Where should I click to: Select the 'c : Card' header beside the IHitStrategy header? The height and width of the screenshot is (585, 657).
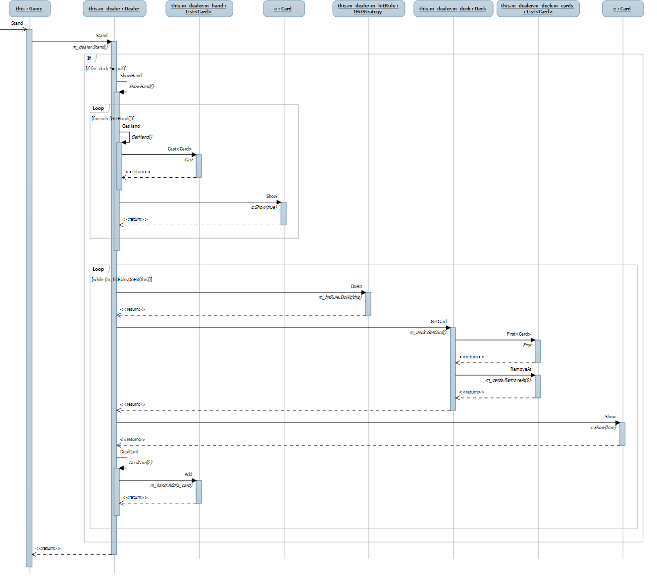coord(284,9)
